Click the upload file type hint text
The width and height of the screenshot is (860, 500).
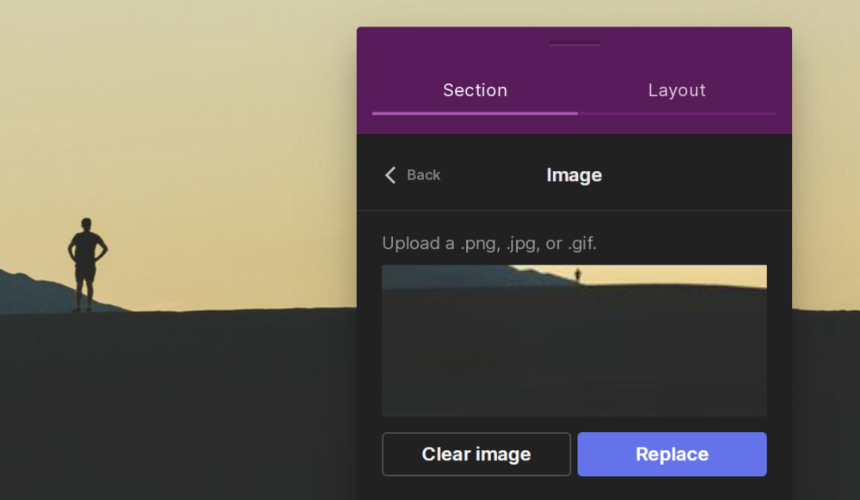coord(489,243)
